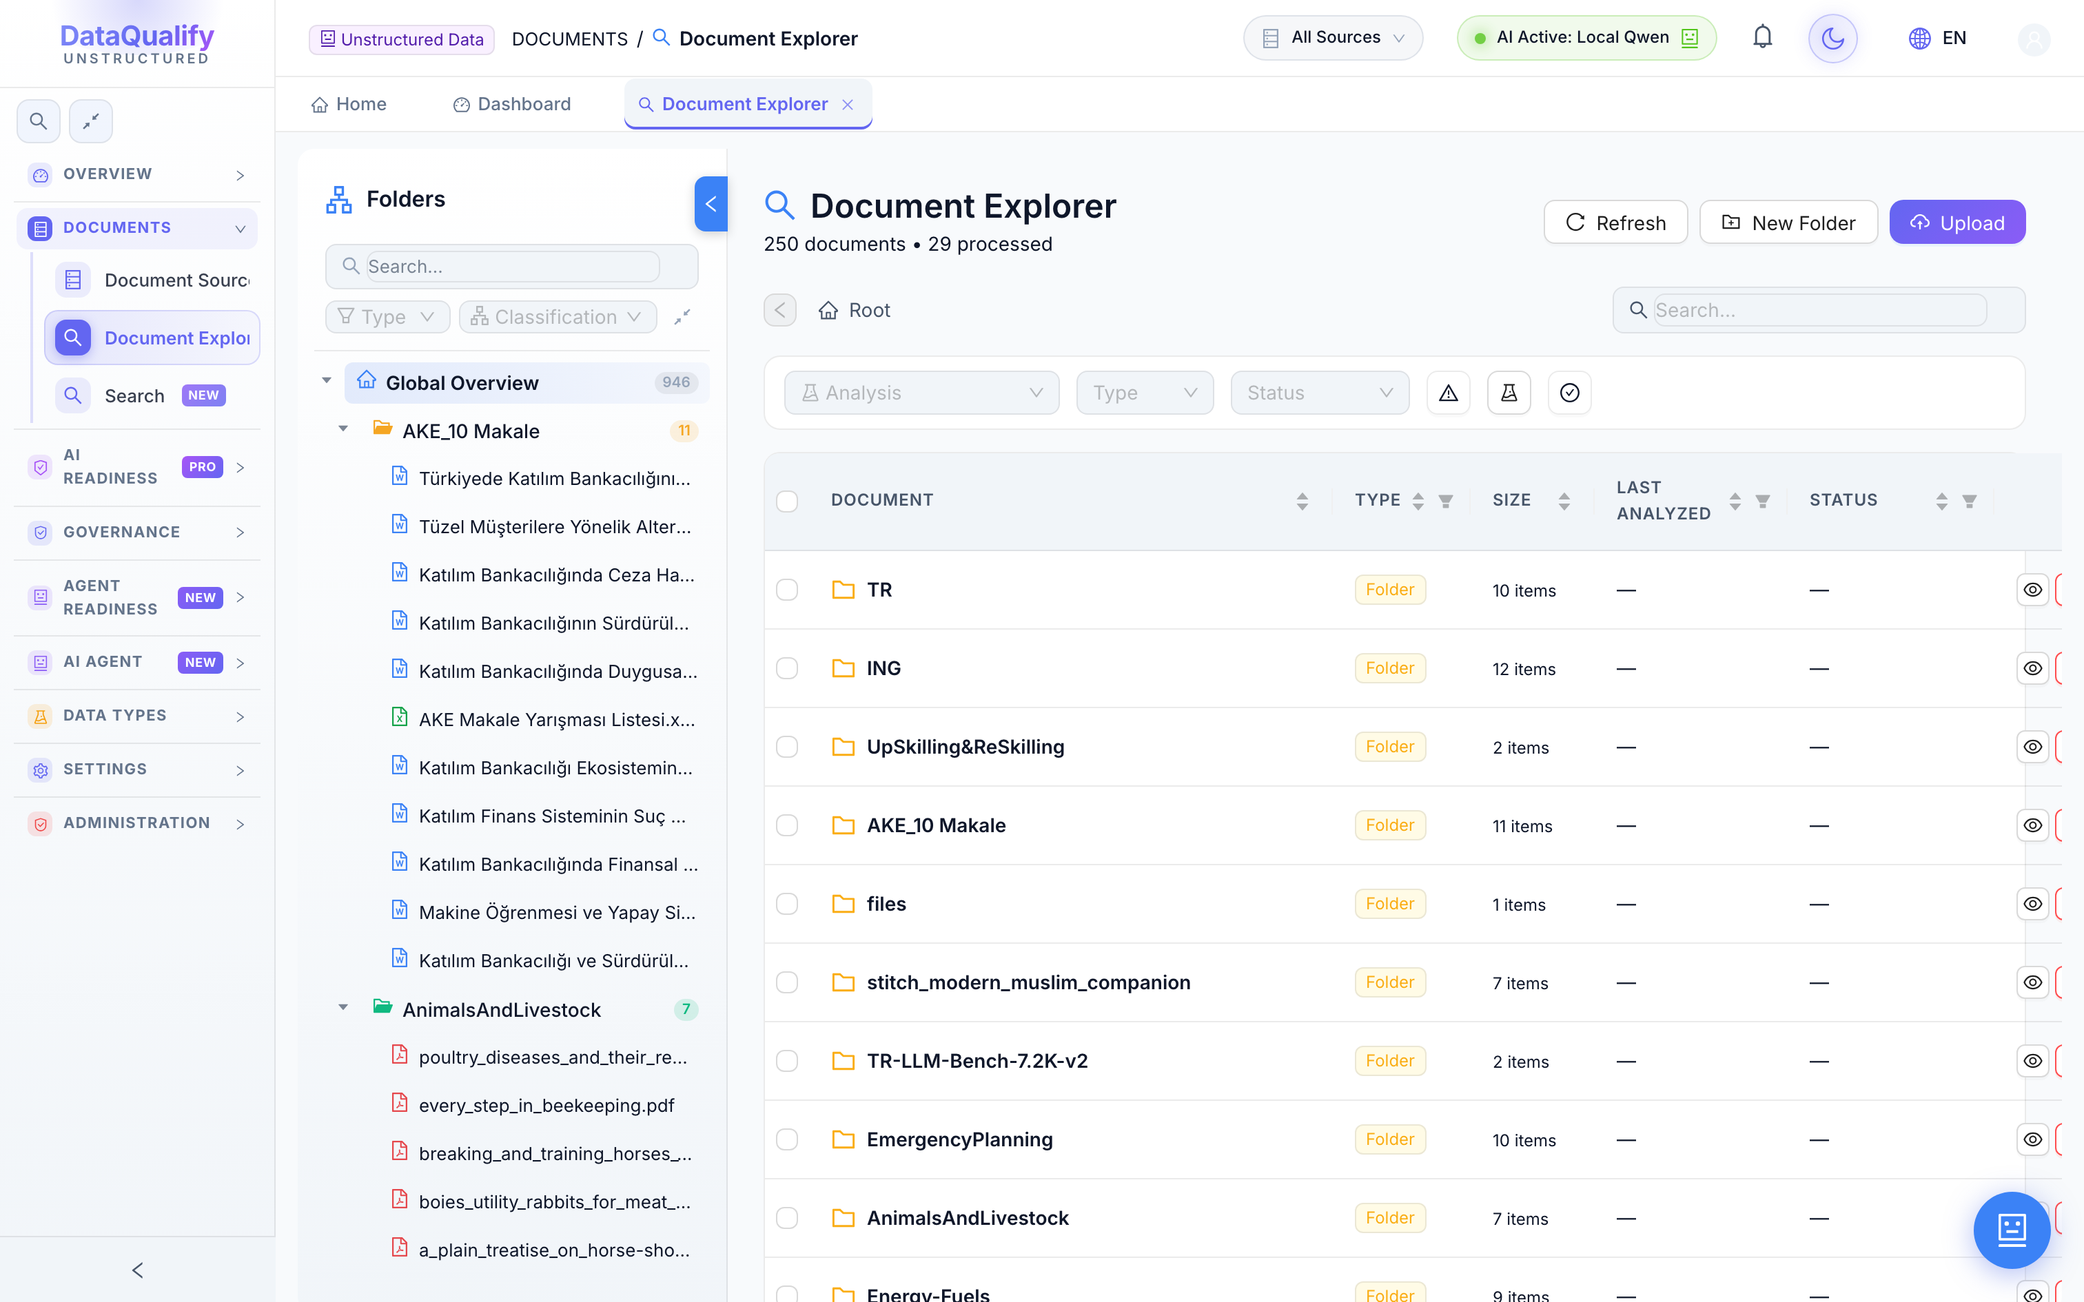The width and height of the screenshot is (2084, 1302).
Task: Click the Status column filter funnel
Action: point(1970,502)
